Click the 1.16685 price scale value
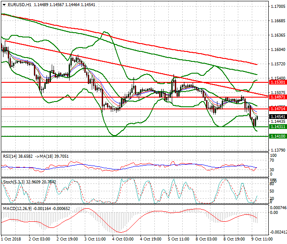The image size is (287, 244). click(278, 21)
